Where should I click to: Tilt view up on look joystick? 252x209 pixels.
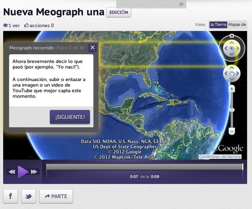pyautogui.click(x=232, y=43)
